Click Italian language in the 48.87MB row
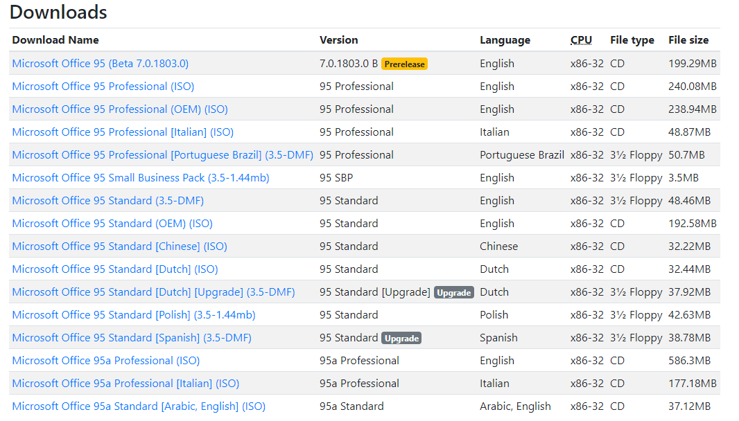The height and width of the screenshot is (421, 739). tap(494, 132)
